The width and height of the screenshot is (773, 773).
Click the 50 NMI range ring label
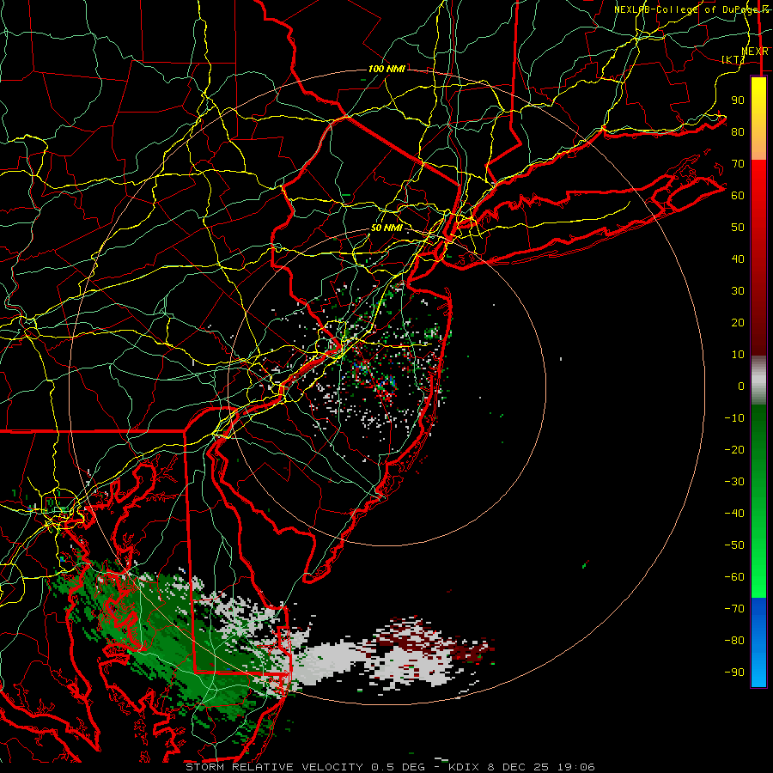[386, 228]
